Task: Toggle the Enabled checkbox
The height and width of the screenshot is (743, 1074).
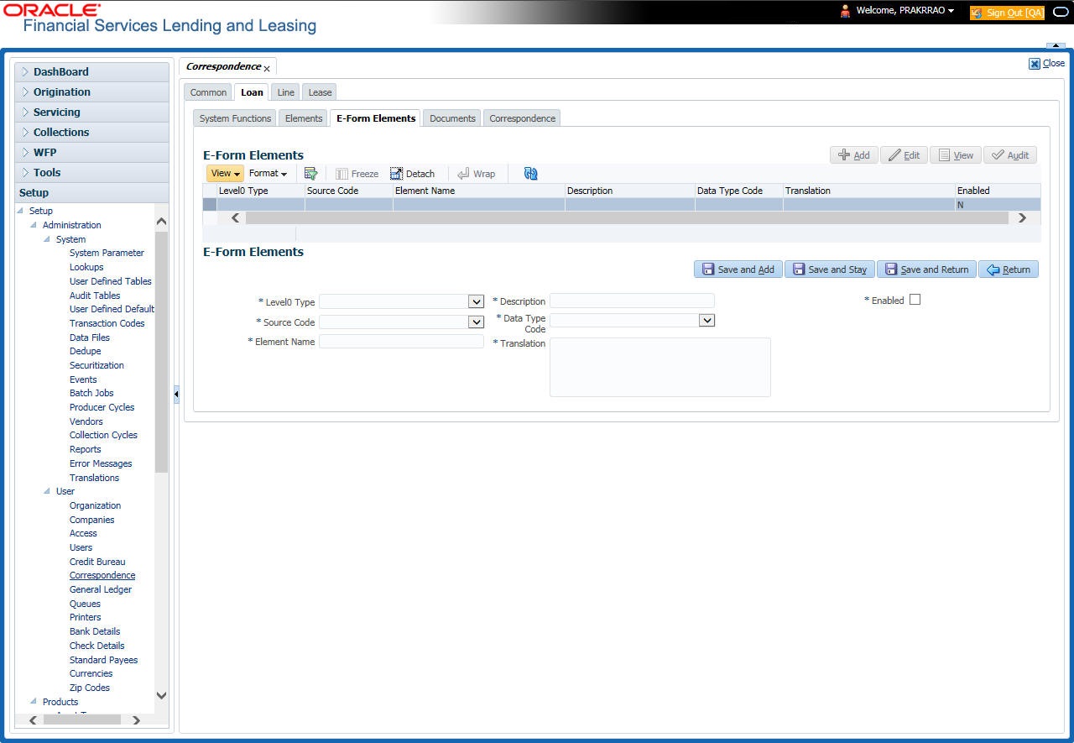Action: [915, 300]
